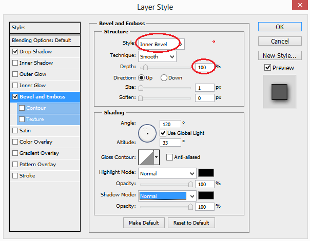This screenshot has width=310, height=241.
Task: Open Blending Options: Default
Action: point(45,41)
